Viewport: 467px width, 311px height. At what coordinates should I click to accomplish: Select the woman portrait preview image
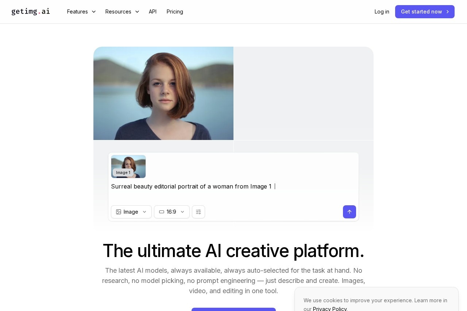pyautogui.click(x=163, y=93)
